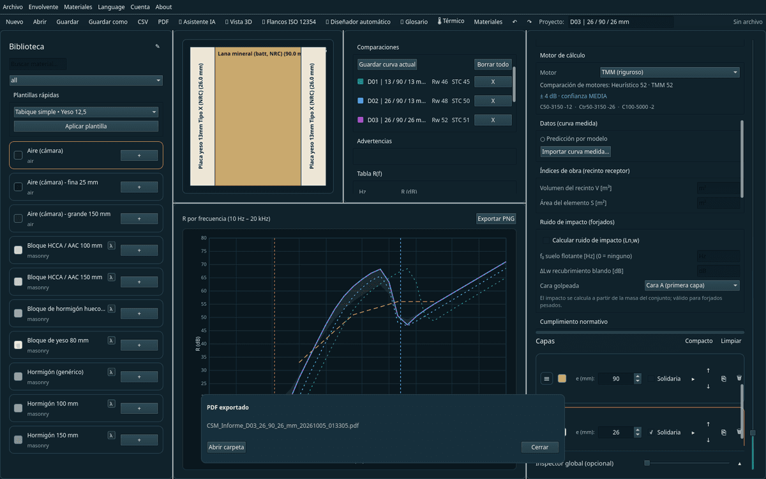Click the tan color swatch of 90 mm layer
Image resolution: width=766 pixels, height=479 pixels.
[562, 379]
